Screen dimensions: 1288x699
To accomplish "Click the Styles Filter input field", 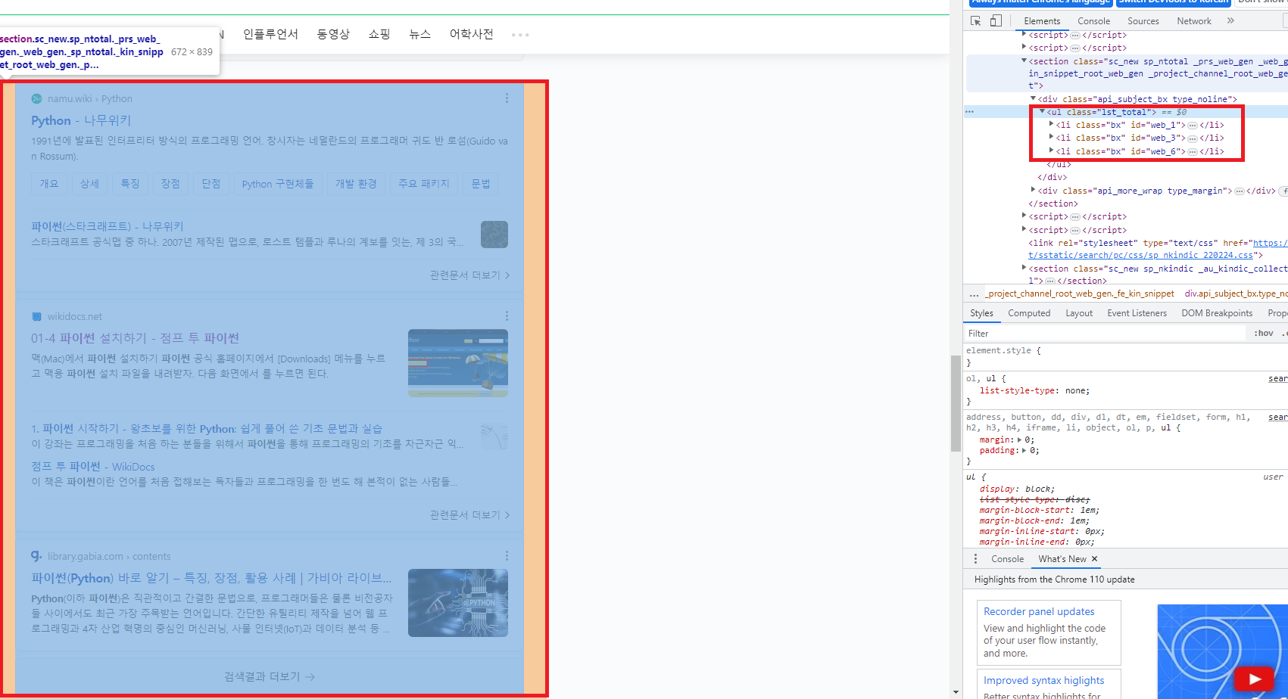I will coord(1105,334).
